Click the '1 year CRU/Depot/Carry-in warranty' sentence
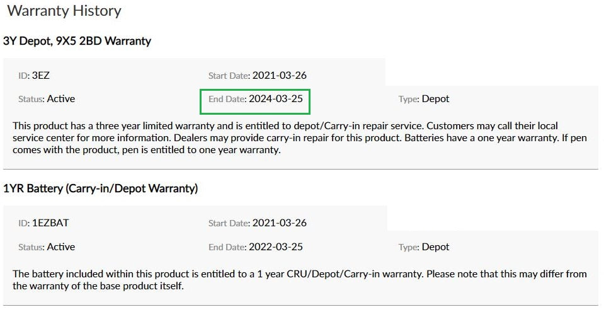 189,274
